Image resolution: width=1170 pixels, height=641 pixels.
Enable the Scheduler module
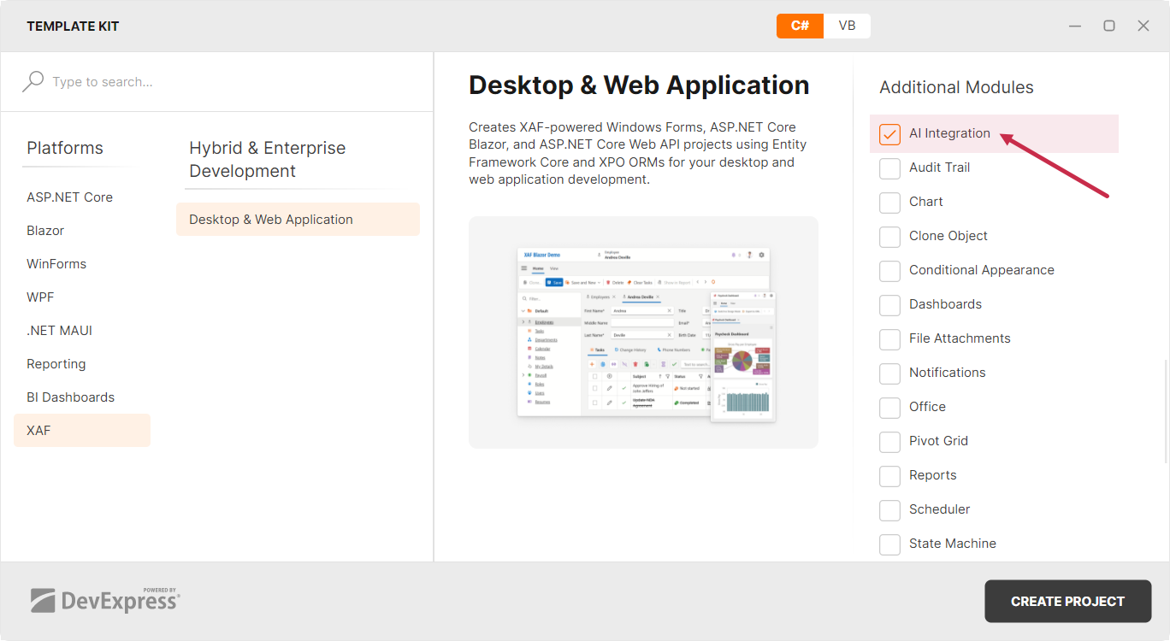pyautogui.click(x=890, y=510)
